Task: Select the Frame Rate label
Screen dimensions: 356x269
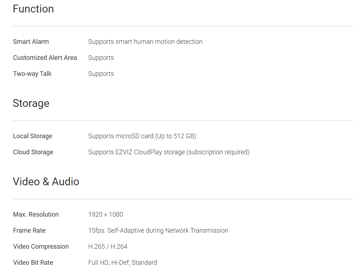Action: pos(29,231)
